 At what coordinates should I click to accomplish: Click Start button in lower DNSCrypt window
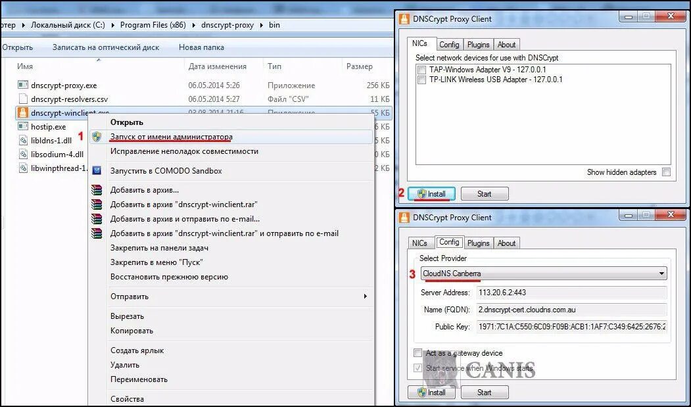click(x=485, y=392)
